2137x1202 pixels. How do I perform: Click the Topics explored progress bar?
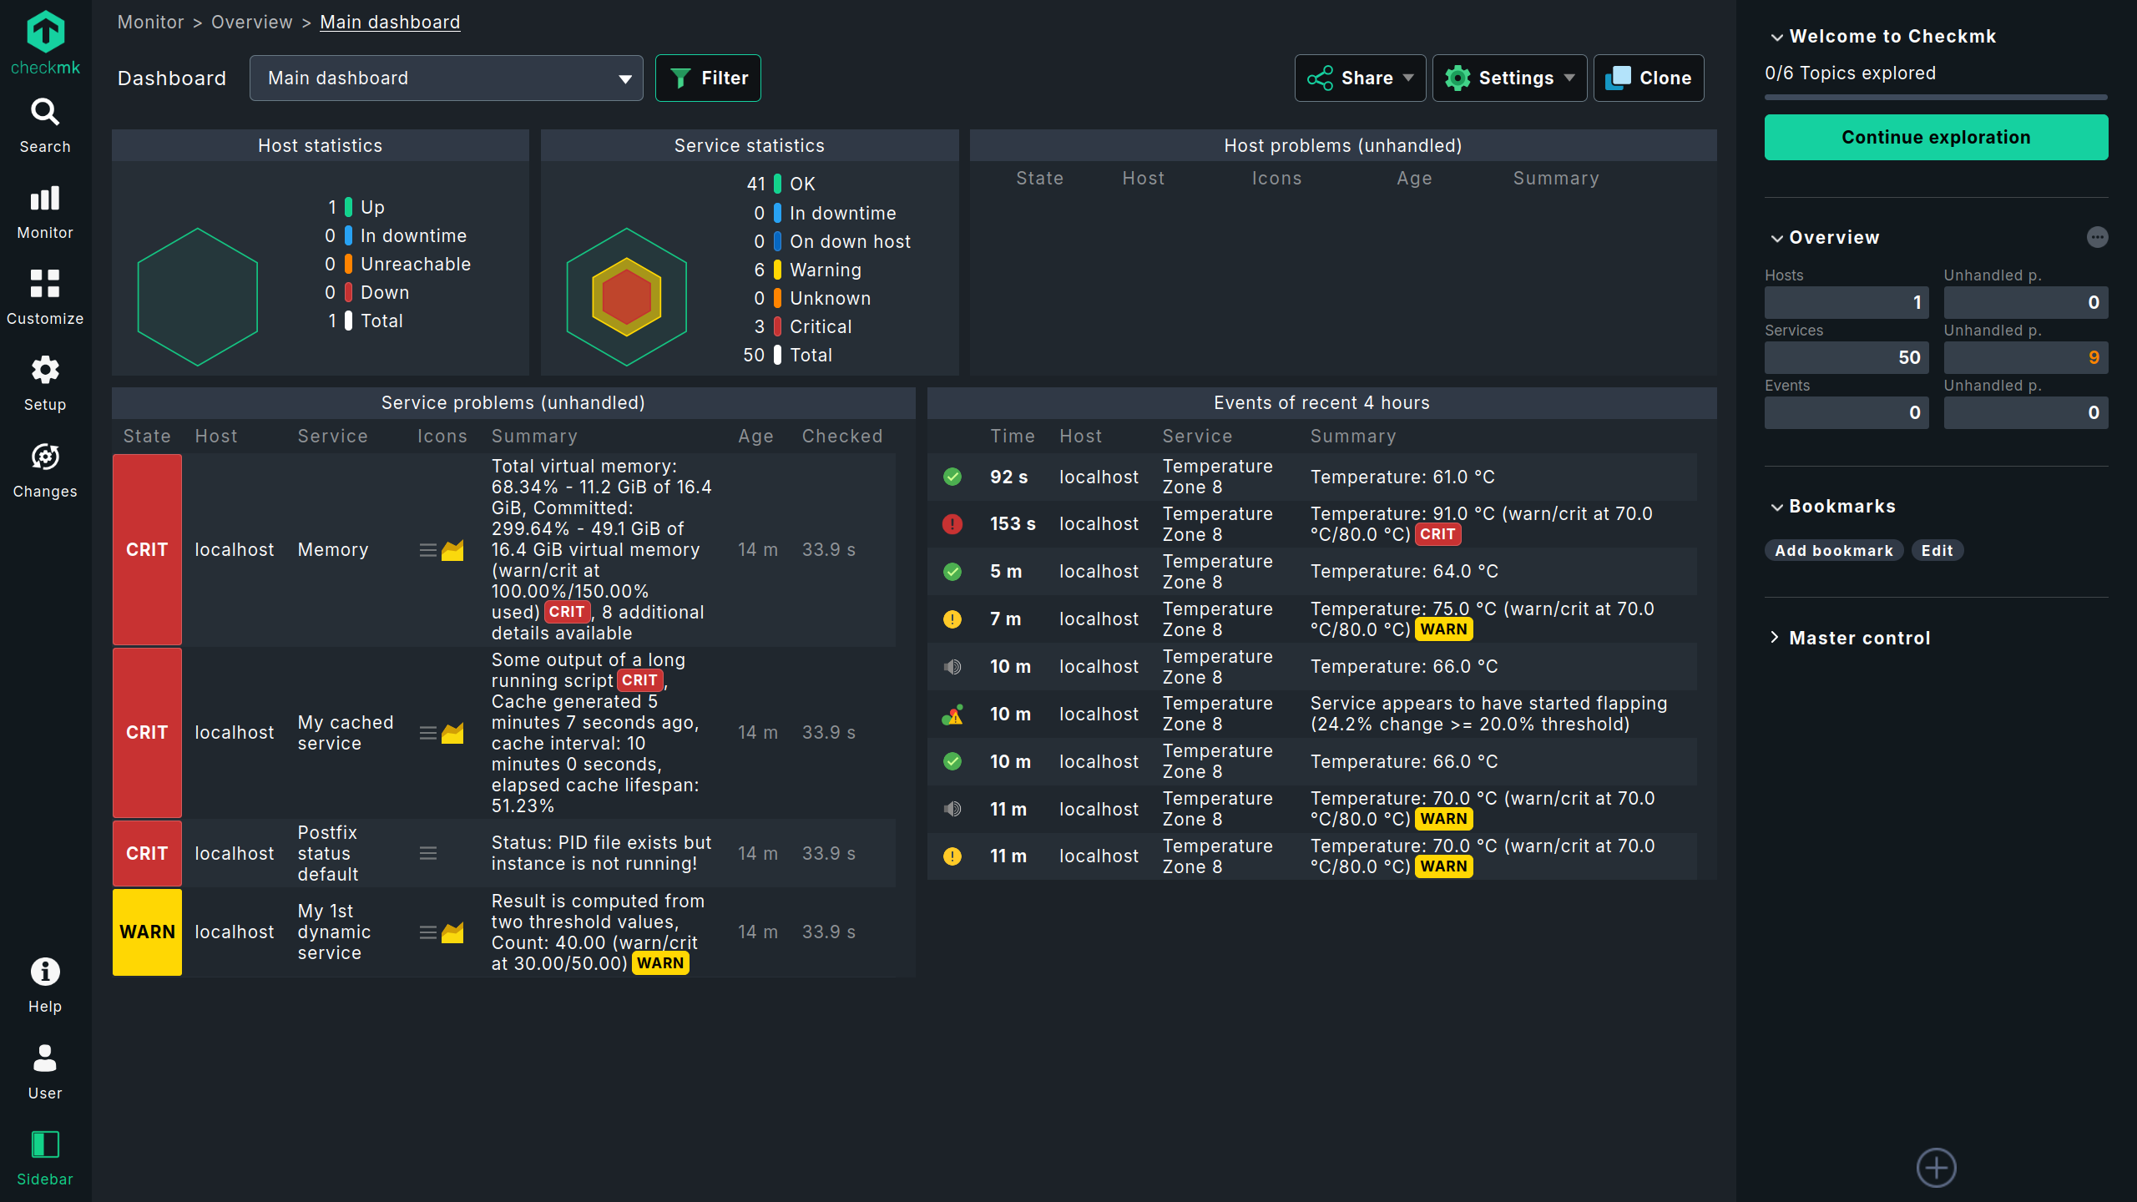tap(1935, 98)
